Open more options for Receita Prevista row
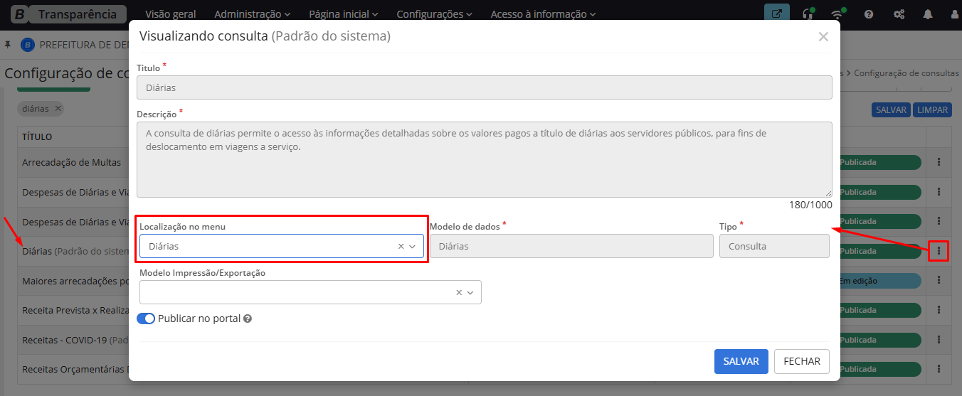962x396 pixels. pyautogui.click(x=939, y=310)
